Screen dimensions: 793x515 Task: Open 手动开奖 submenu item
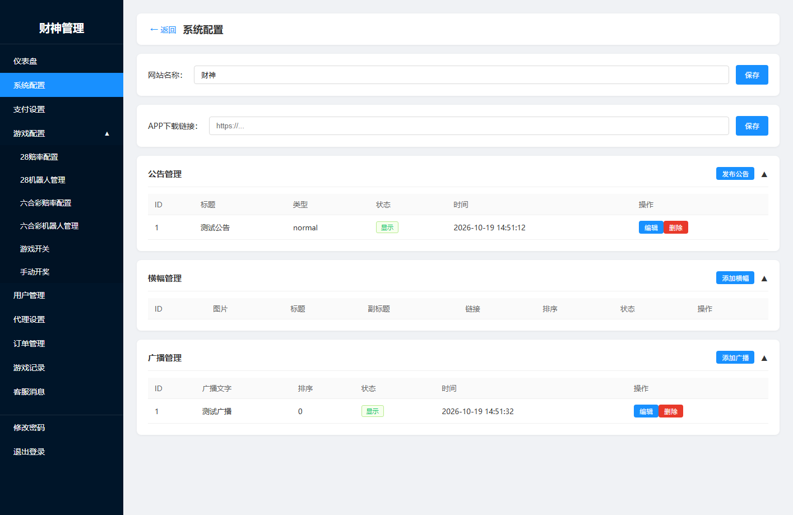tap(62, 272)
